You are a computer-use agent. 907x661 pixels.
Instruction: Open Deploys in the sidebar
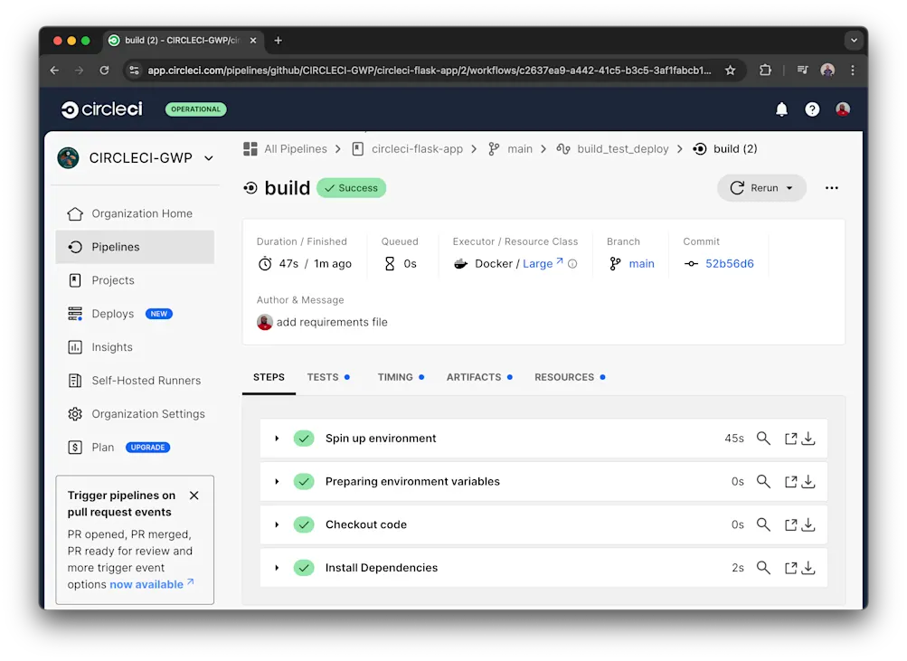(x=136, y=314)
